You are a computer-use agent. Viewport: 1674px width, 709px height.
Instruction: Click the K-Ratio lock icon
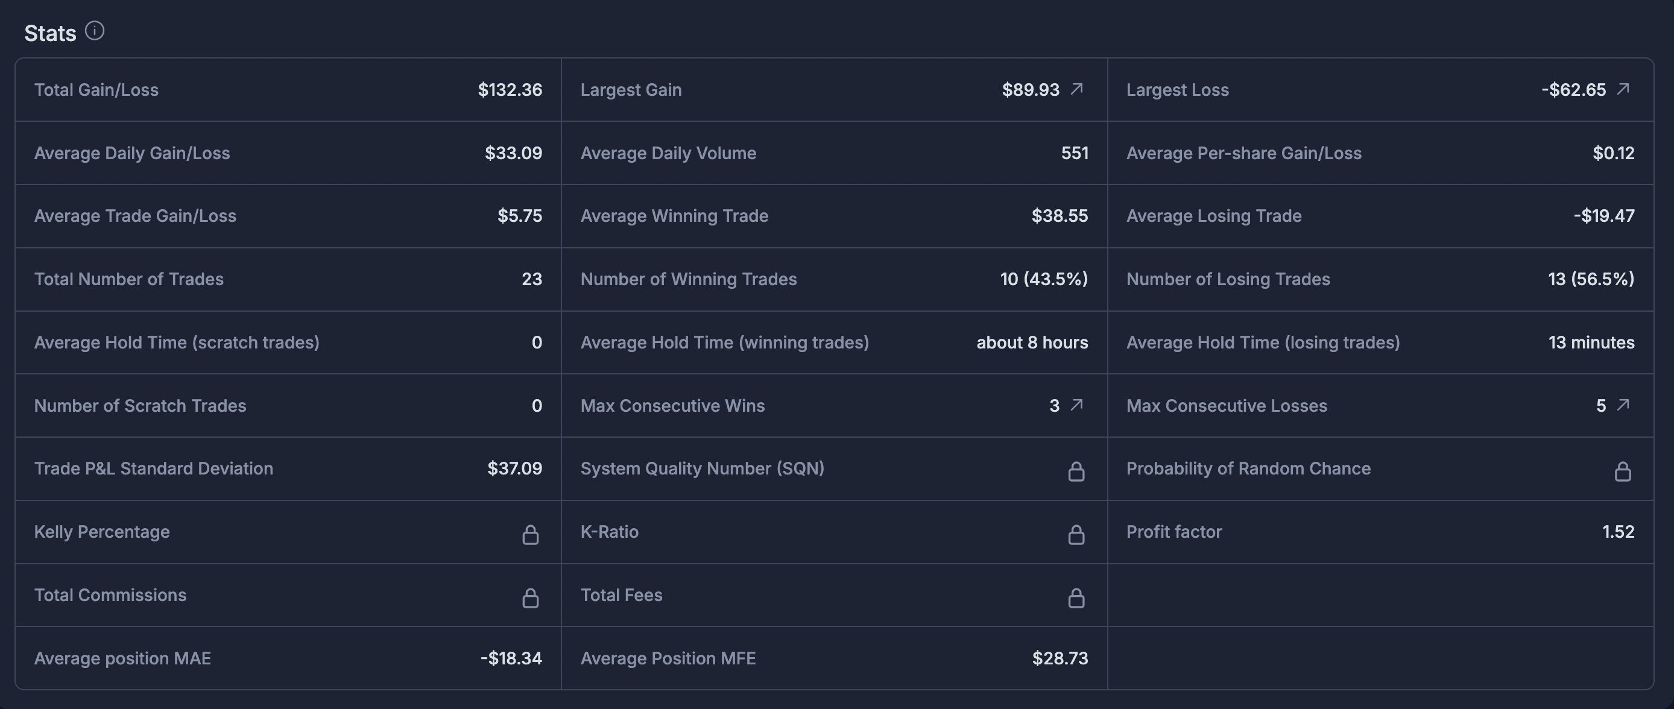click(x=1076, y=535)
